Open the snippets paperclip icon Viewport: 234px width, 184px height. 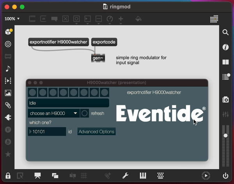point(8,105)
